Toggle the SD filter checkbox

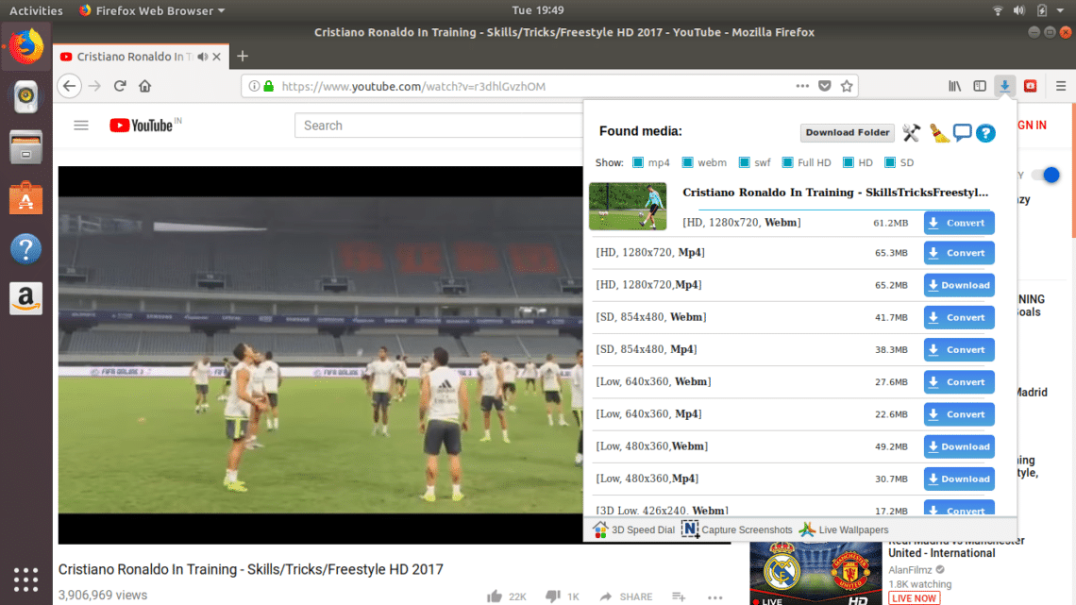point(889,162)
